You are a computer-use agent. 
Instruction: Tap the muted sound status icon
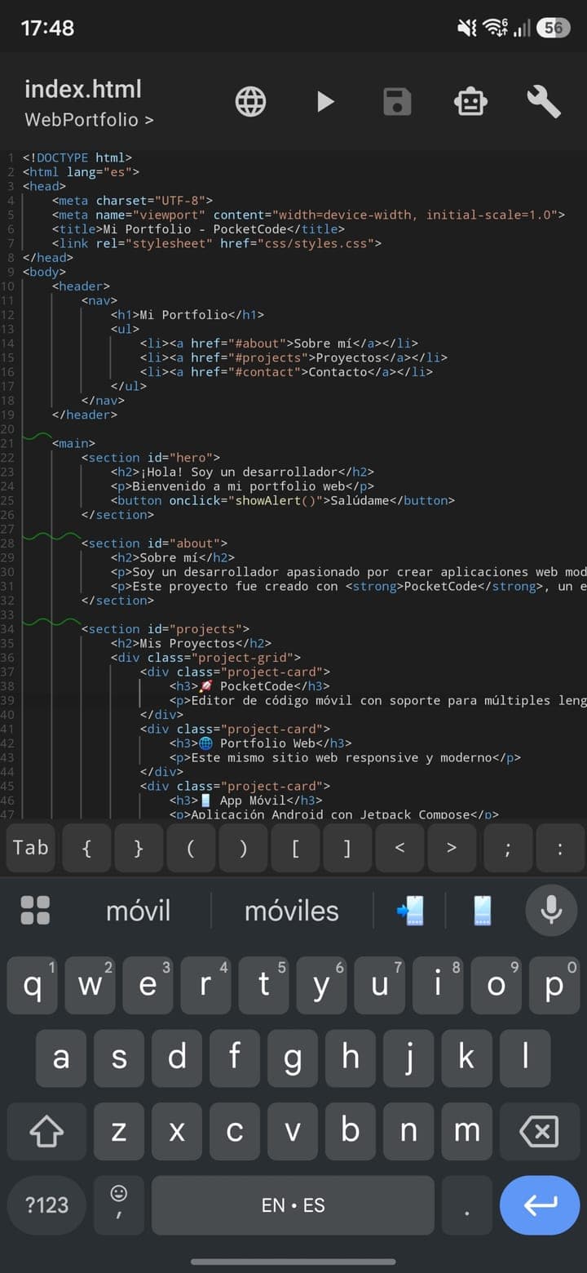(467, 28)
